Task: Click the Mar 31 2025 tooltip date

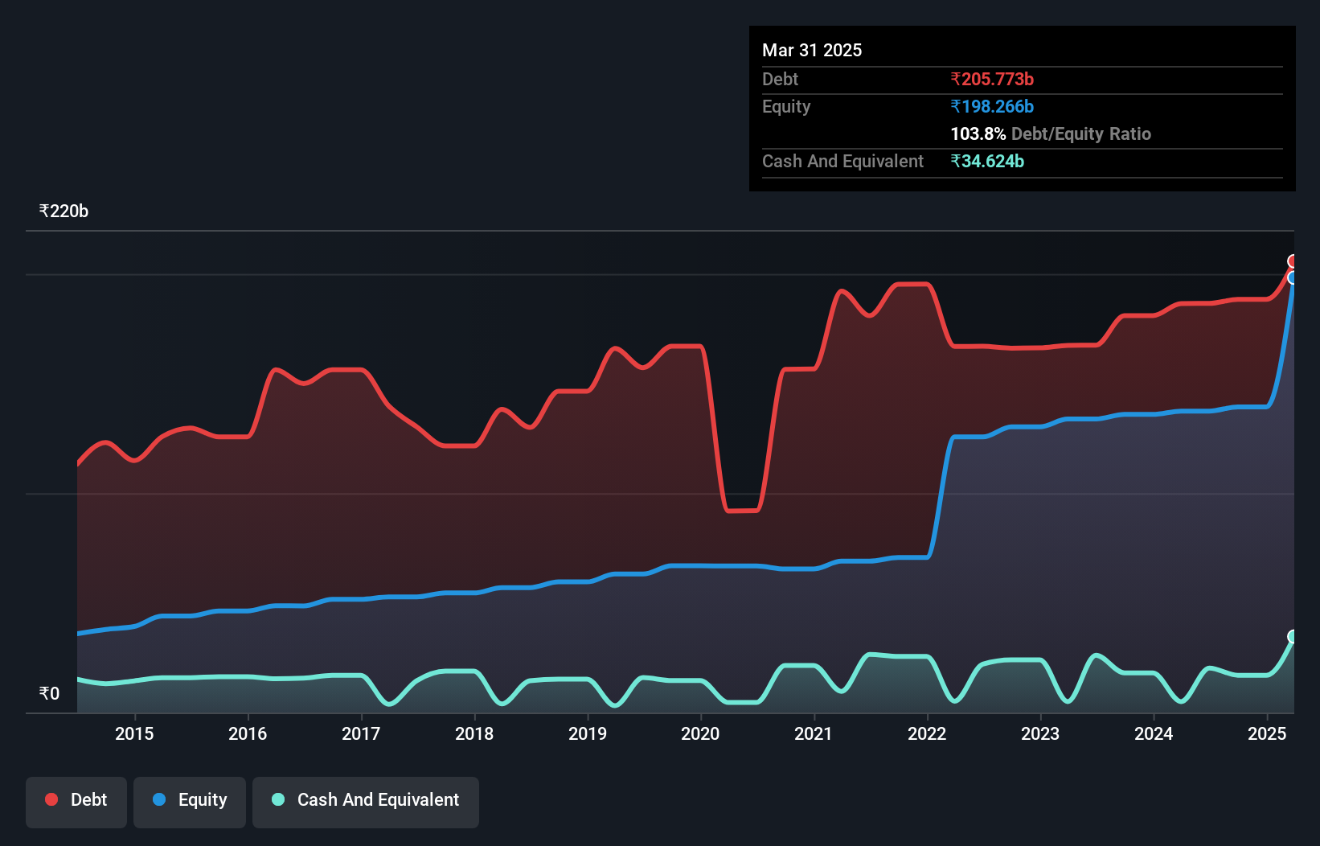Action: [812, 51]
